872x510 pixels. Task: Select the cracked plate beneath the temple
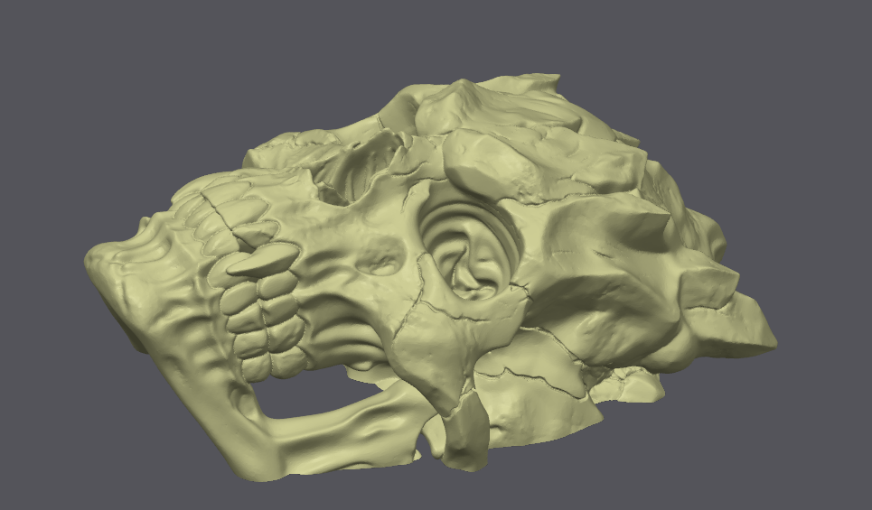tap(534, 384)
